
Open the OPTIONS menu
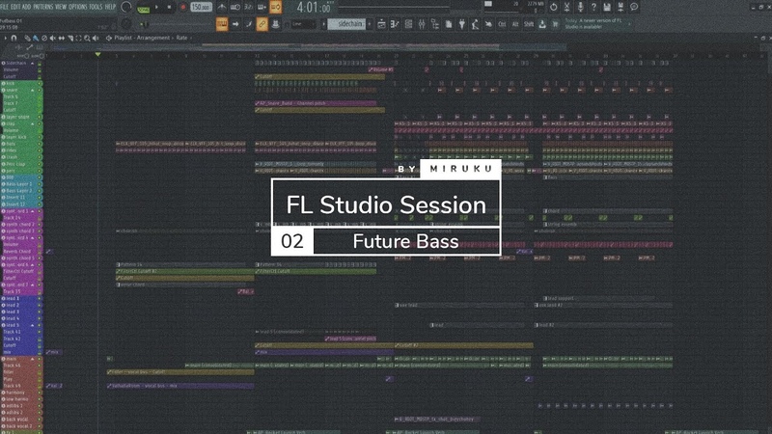78,7
